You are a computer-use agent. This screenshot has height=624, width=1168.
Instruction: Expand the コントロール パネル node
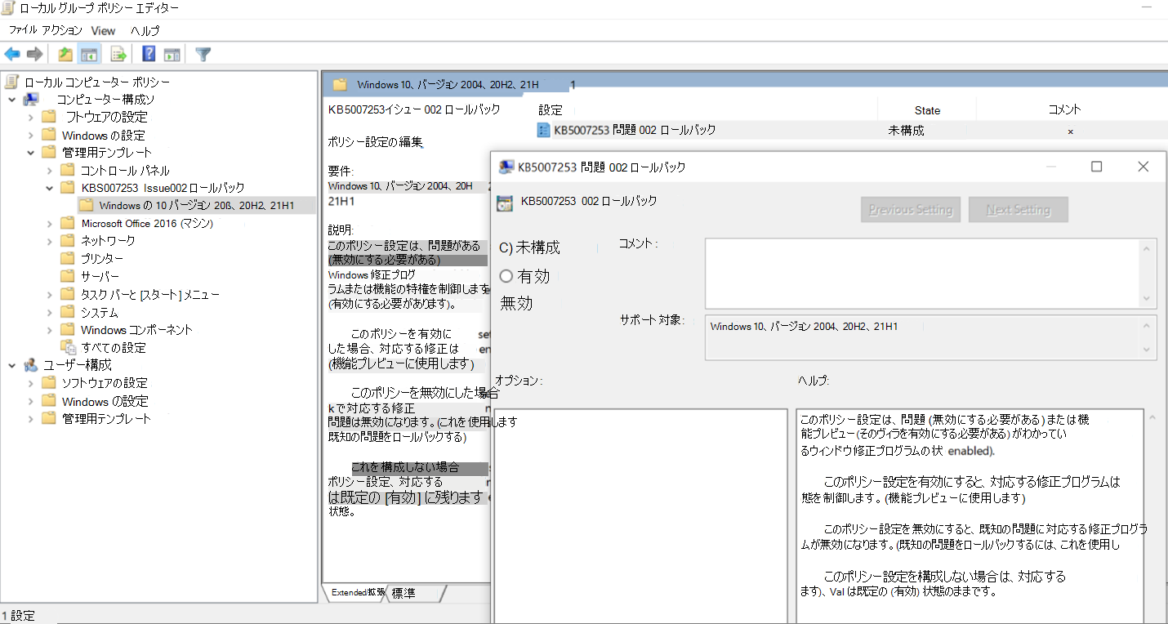(49, 171)
